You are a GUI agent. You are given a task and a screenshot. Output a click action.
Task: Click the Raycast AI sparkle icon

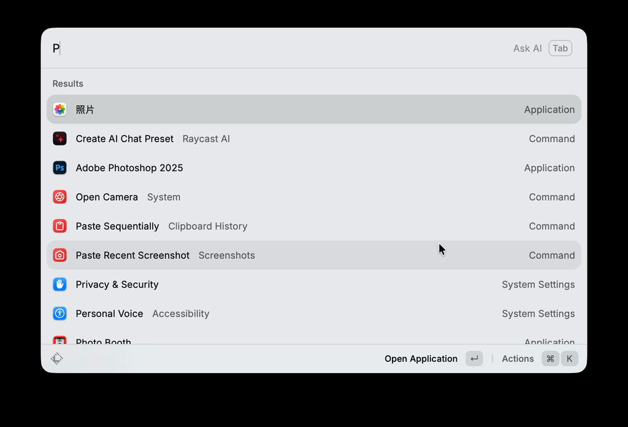[x=59, y=139]
